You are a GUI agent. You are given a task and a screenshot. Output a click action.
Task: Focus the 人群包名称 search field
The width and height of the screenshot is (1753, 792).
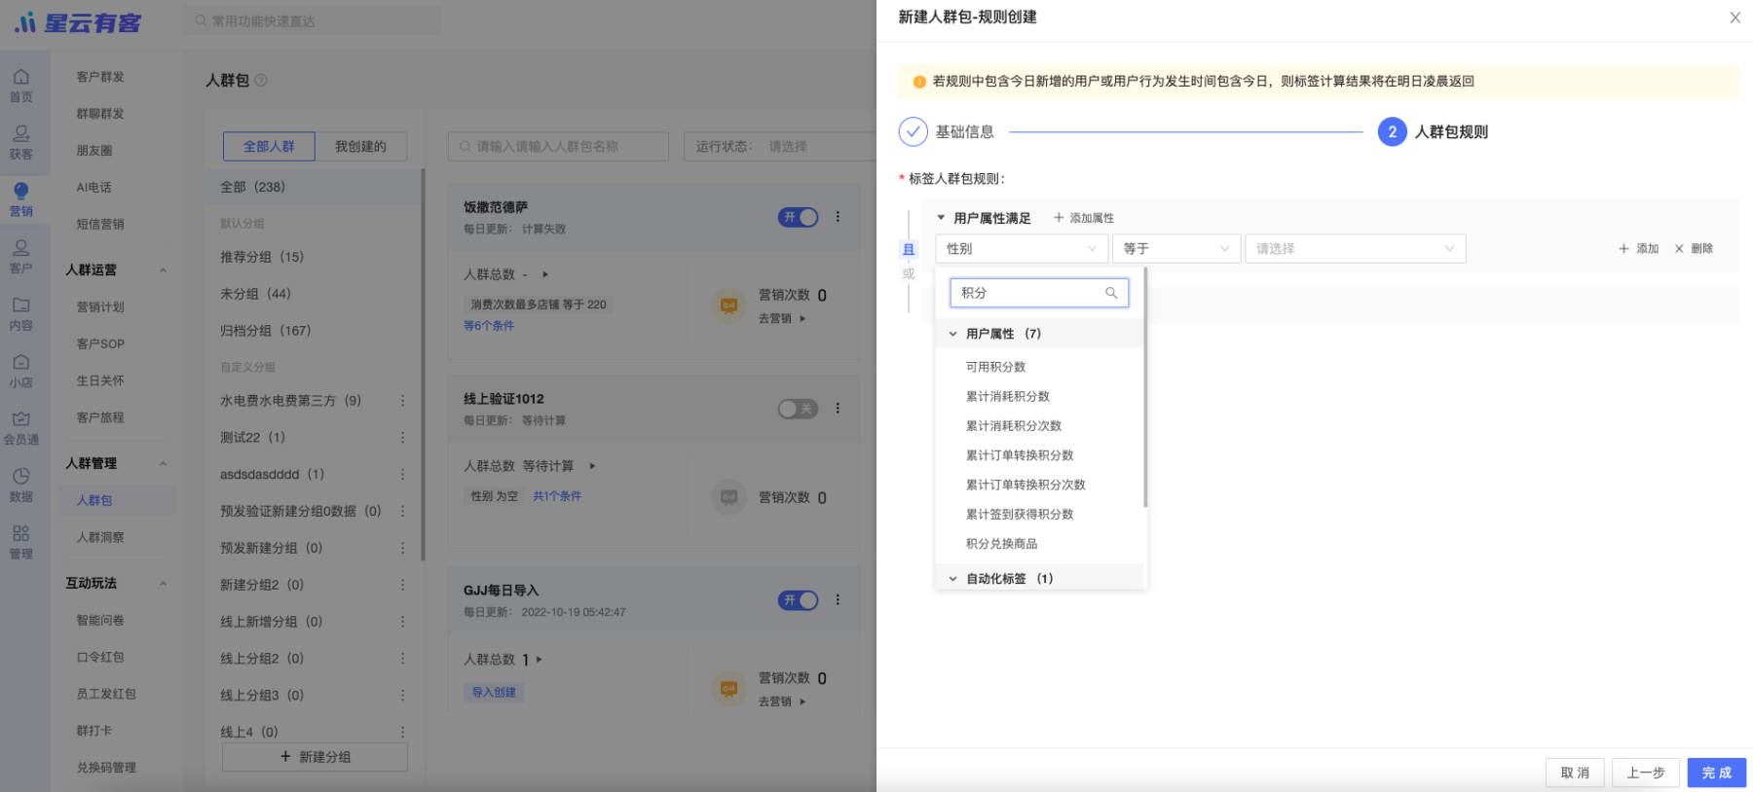point(558,147)
